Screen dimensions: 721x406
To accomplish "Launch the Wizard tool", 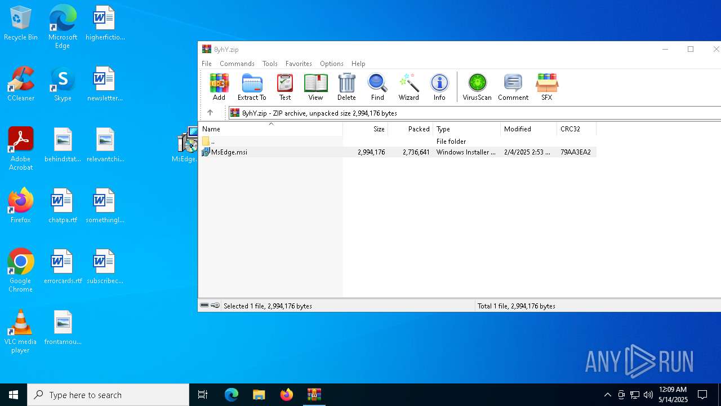I will tap(408, 87).
